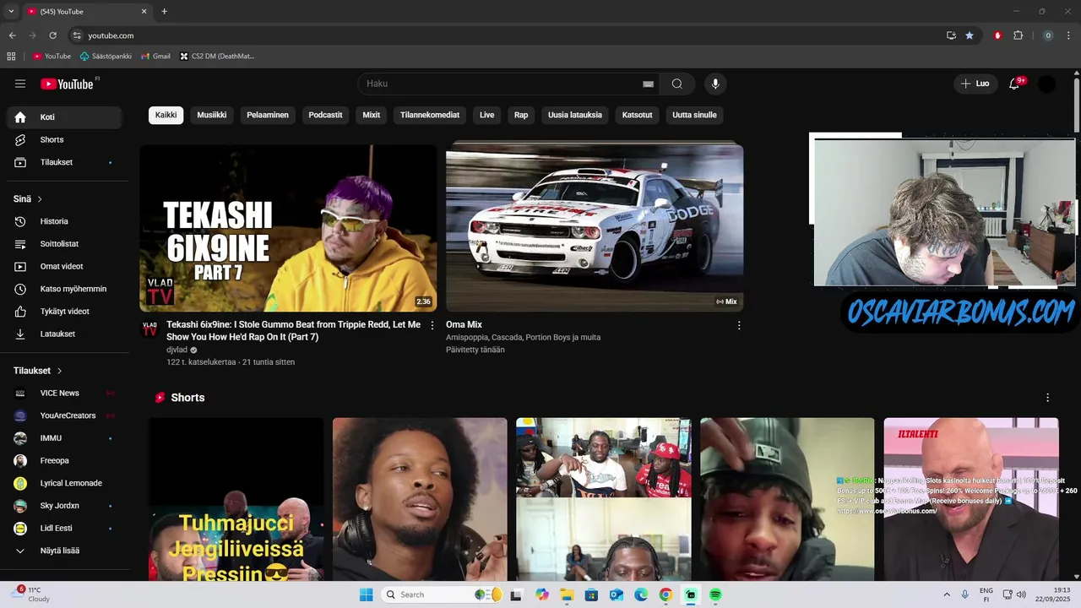Viewport: 1081px width, 608px height.
Task: Open notifications bell
Action: coord(1014,84)
